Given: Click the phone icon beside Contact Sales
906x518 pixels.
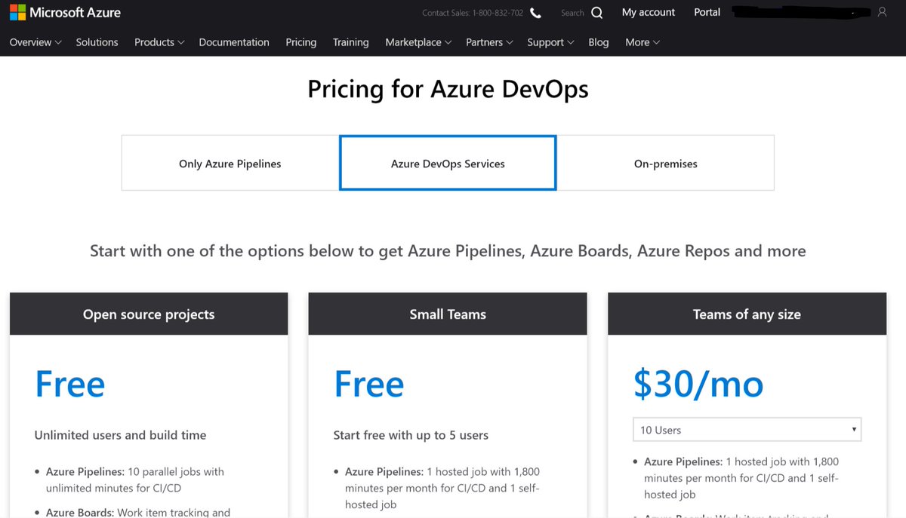Looking at the screenshot, I should [535, 13].
